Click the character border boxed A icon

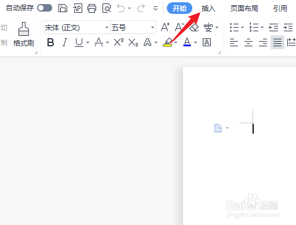(207, 42)
